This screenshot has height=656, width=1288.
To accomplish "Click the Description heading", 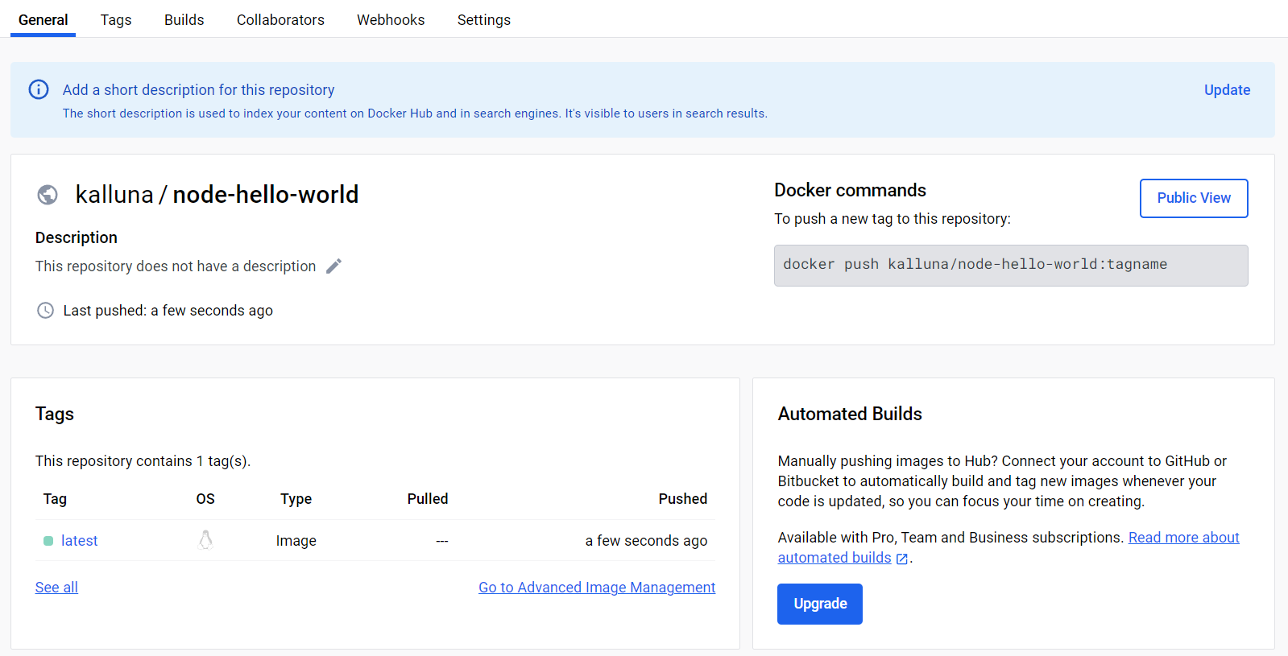I will click(77, 237).
